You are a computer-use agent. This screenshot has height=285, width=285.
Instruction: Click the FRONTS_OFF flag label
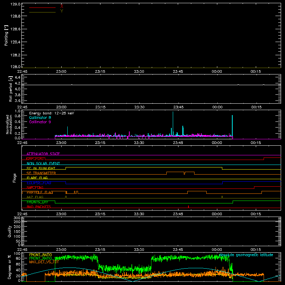pyautogui.click(x=37, y=202)
